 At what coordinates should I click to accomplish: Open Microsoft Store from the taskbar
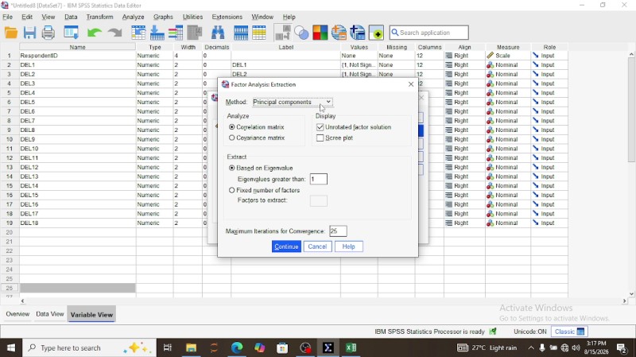coord(282,347)
